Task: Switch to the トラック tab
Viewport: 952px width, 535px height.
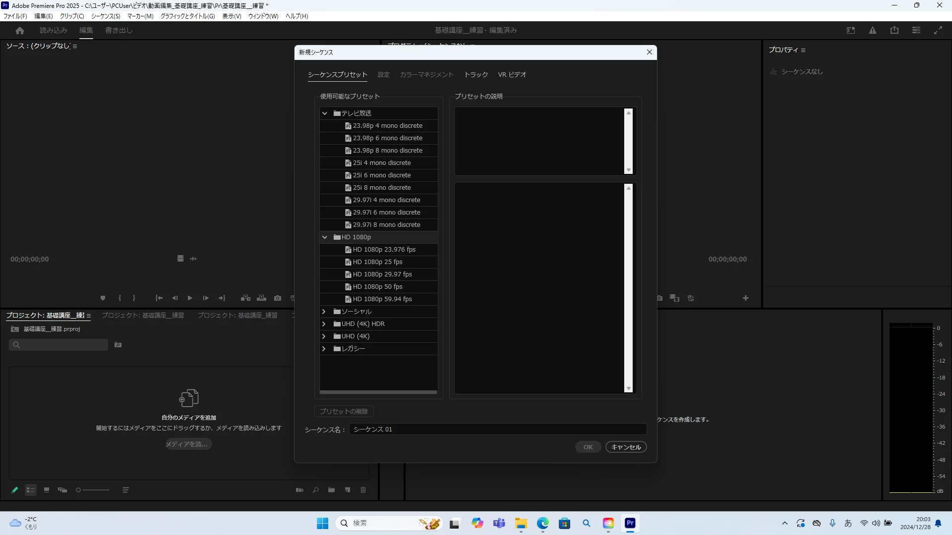Action: pyautogui.click(x=476, y=75)
